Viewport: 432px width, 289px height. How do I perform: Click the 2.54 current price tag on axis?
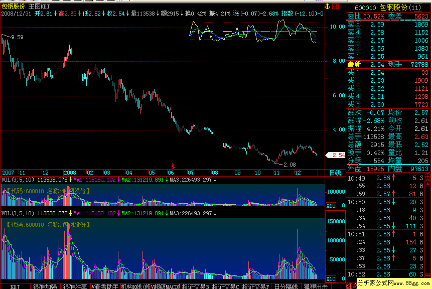point(336,155)
